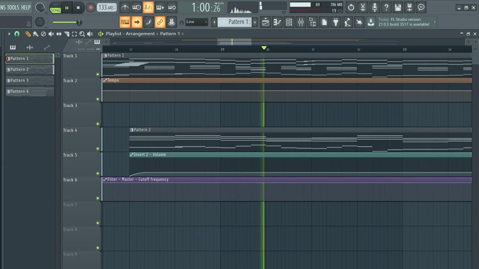Open the TOOLS menu
479x269 pixels.
[13, 7]
